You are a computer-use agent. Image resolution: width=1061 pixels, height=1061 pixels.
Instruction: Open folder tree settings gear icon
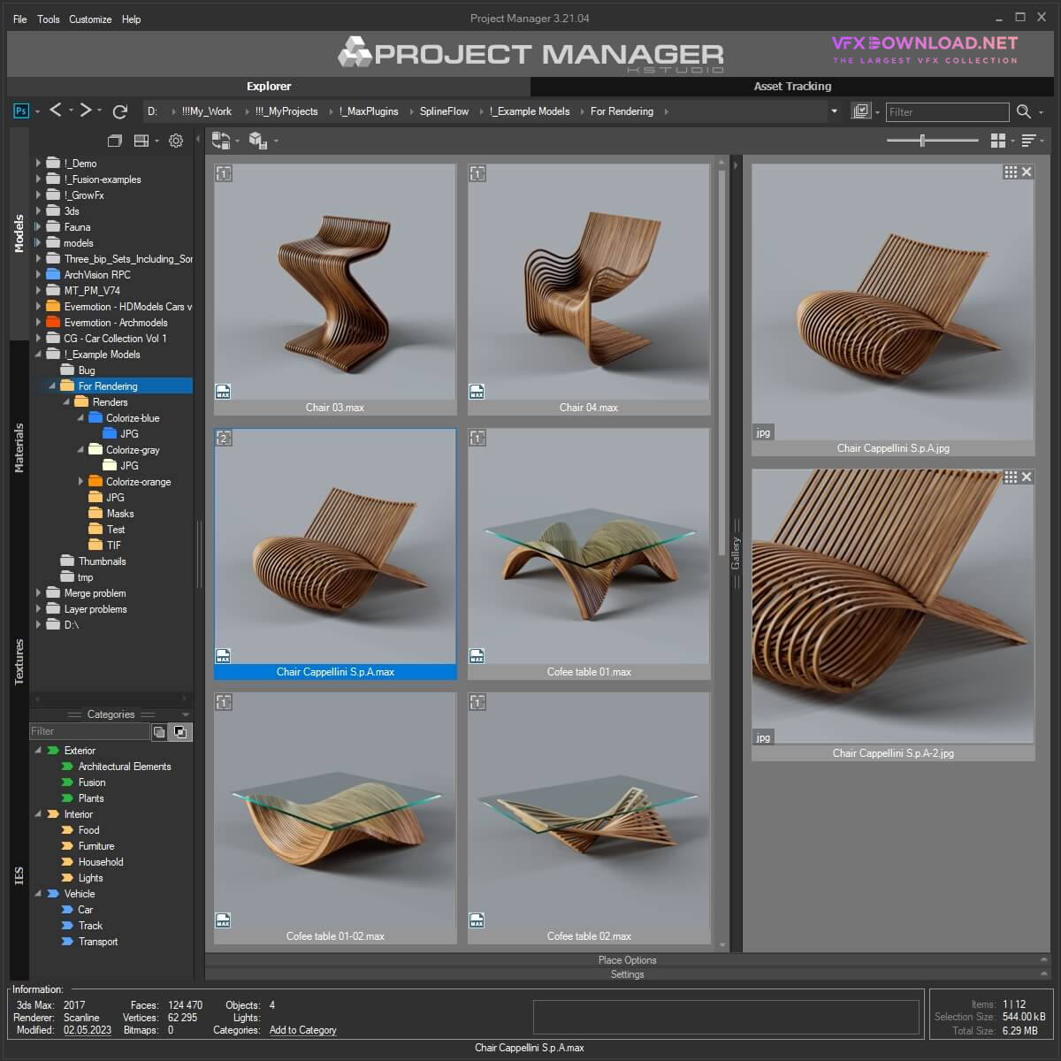click(175, 141)
